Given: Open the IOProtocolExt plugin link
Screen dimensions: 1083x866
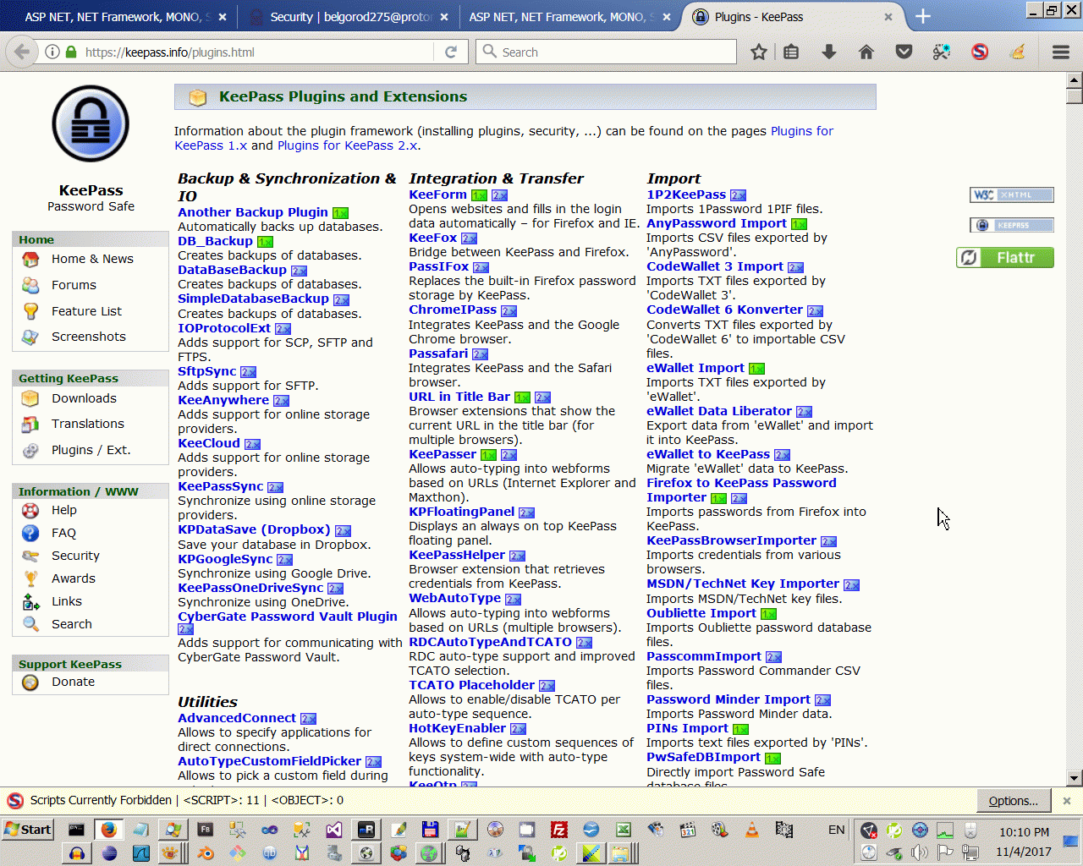Looking at the screenshot, I should 224,328.
